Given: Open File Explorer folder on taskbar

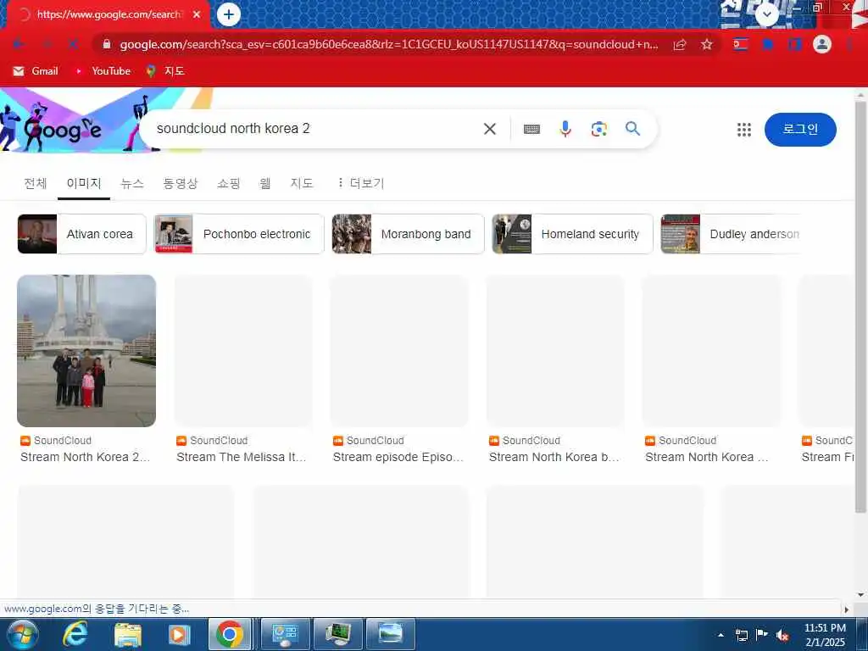Looking at the screenshot, I should [128, 634].
